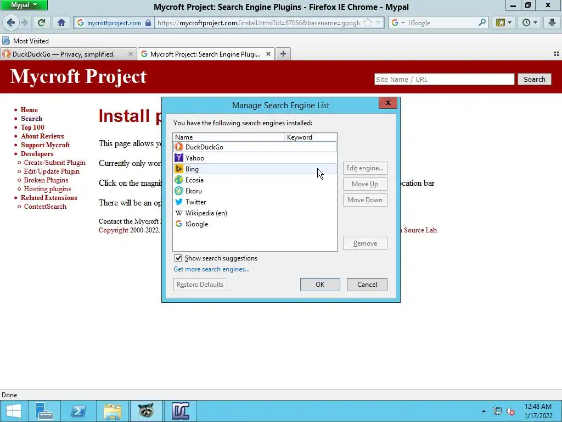
Task: Confirm dialog with OK button
Action: tap(320, 285)
